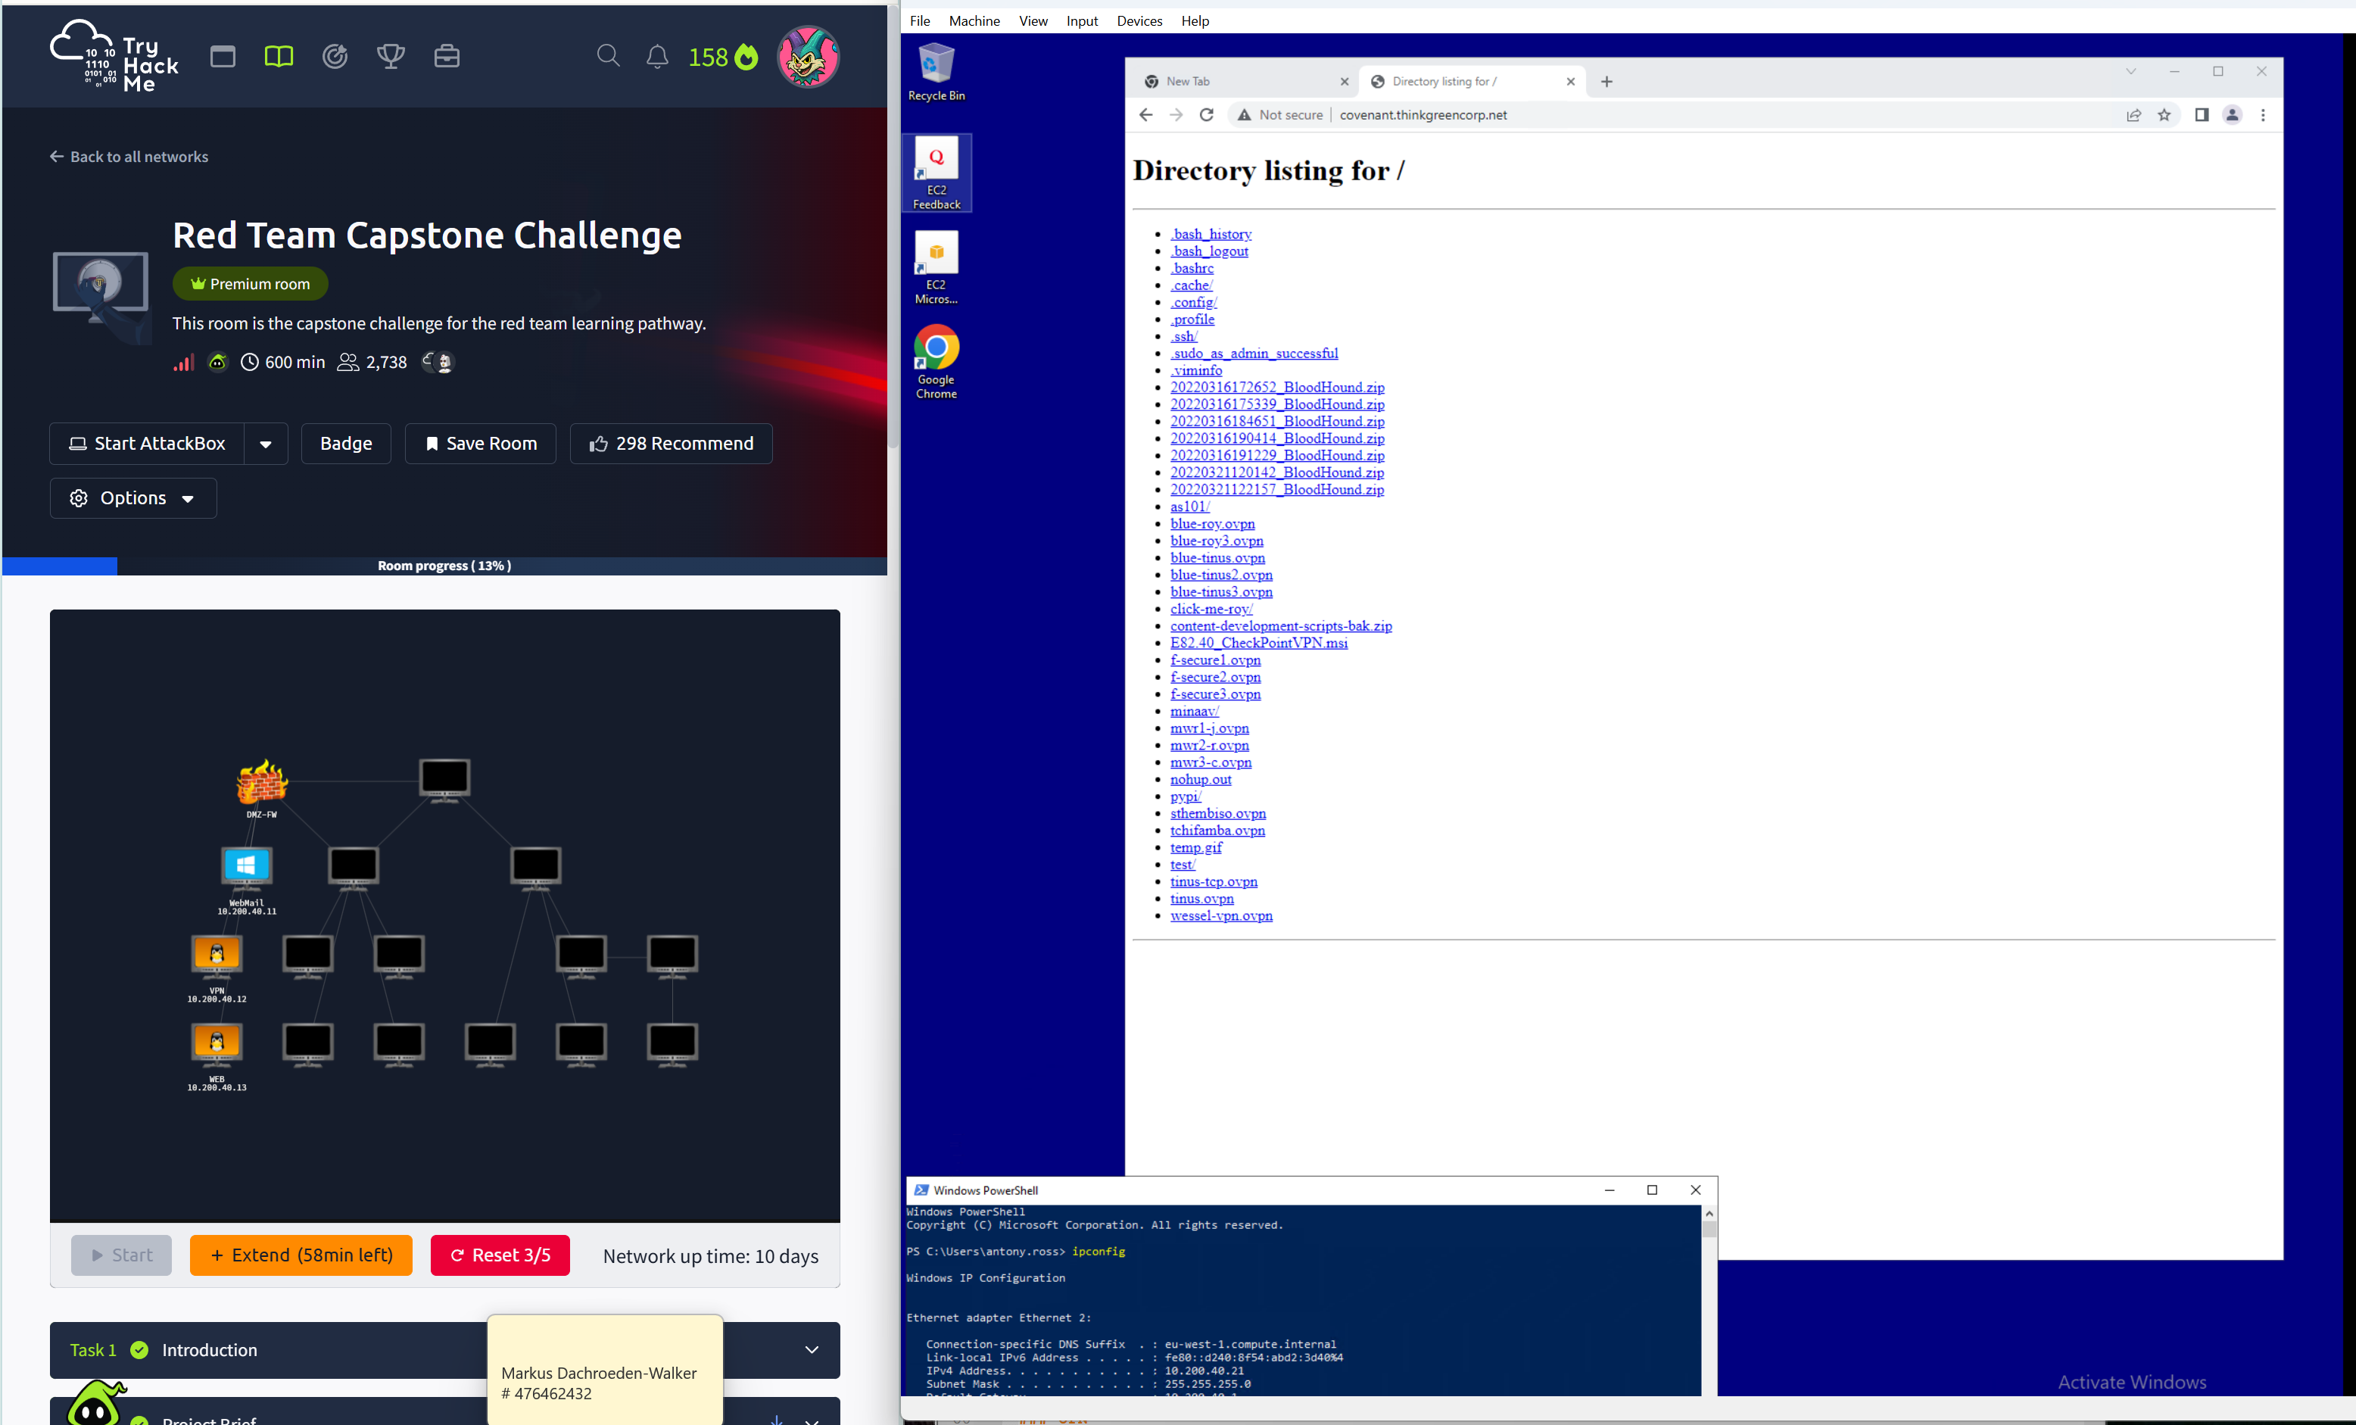
Task: Bookmark this page with star icon
Action: [2164, 115]
